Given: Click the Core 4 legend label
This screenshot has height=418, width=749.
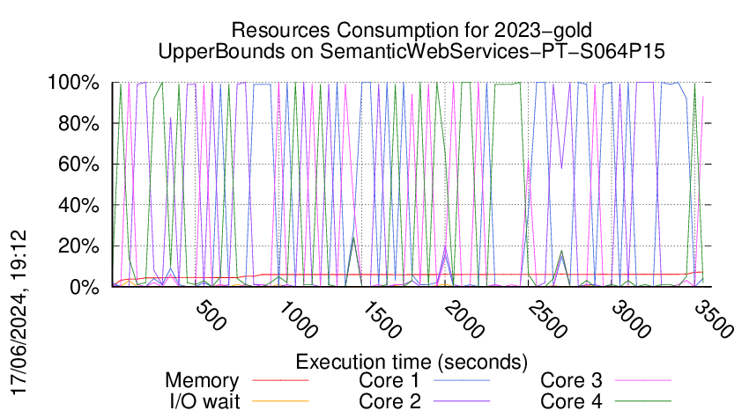Looking at the screenshot, I should click(x=571, y=401).
